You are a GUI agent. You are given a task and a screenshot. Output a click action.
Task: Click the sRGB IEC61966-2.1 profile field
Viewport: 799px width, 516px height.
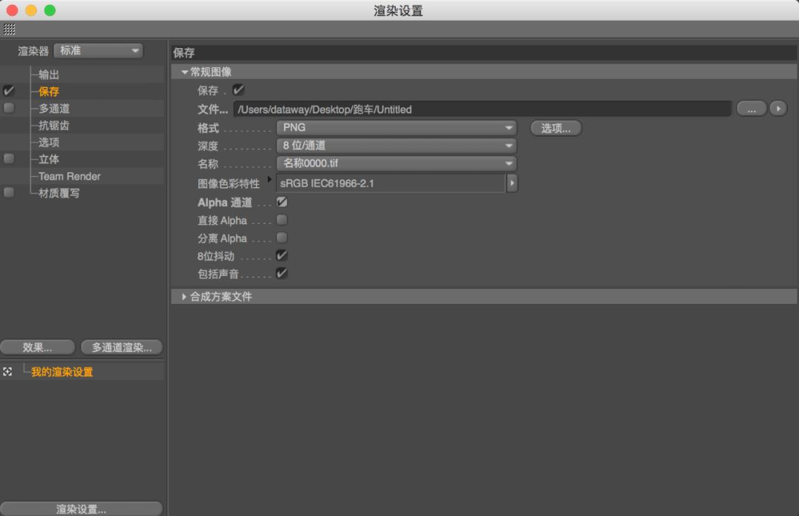pos(391,183)
